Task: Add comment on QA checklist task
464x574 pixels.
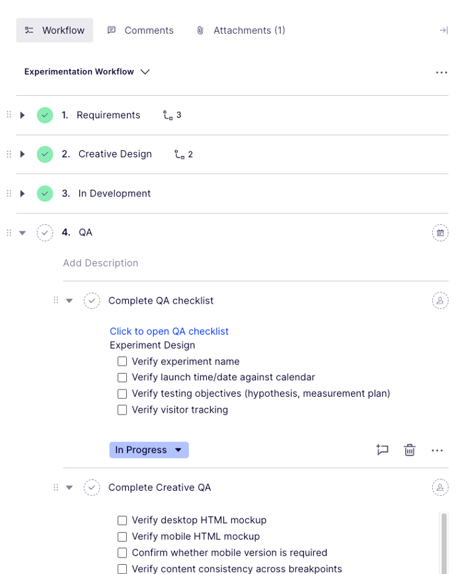Action: click(383, 450)
